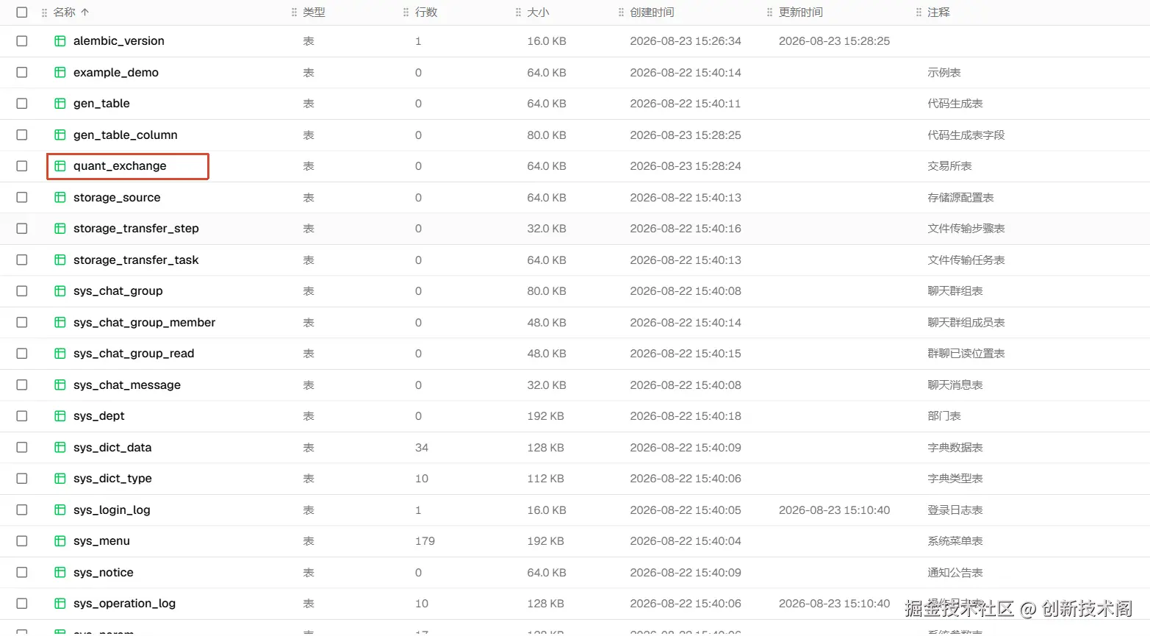
Task: Click the 注释 column header
Action: coord(938,12)
